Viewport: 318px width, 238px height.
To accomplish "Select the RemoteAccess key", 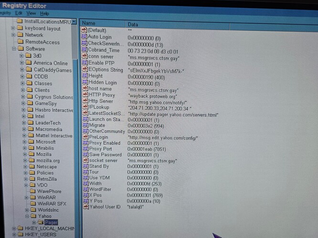I will [x=42, y=42].
